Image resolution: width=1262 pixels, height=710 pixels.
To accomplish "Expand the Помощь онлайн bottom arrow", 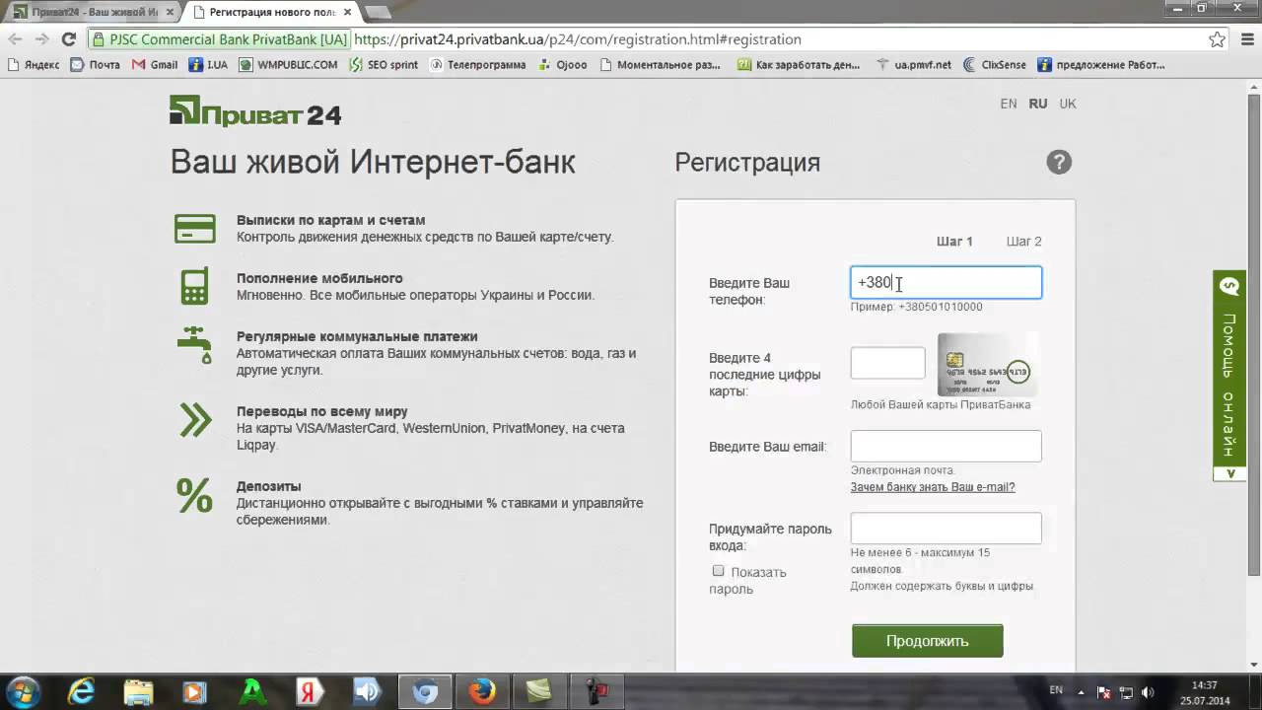I will click(1229, 474).
